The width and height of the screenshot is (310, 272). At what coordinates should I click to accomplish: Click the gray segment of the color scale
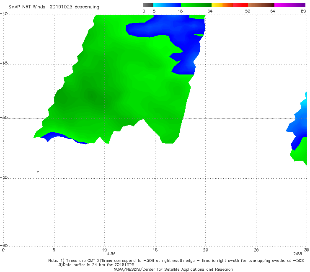[148, 5]
